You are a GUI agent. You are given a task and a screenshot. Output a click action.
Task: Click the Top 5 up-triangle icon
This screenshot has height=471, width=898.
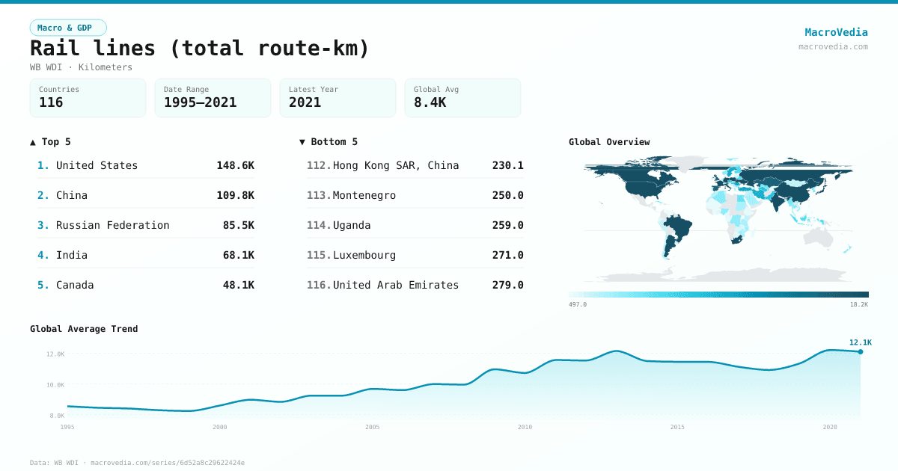pos(33,142)
